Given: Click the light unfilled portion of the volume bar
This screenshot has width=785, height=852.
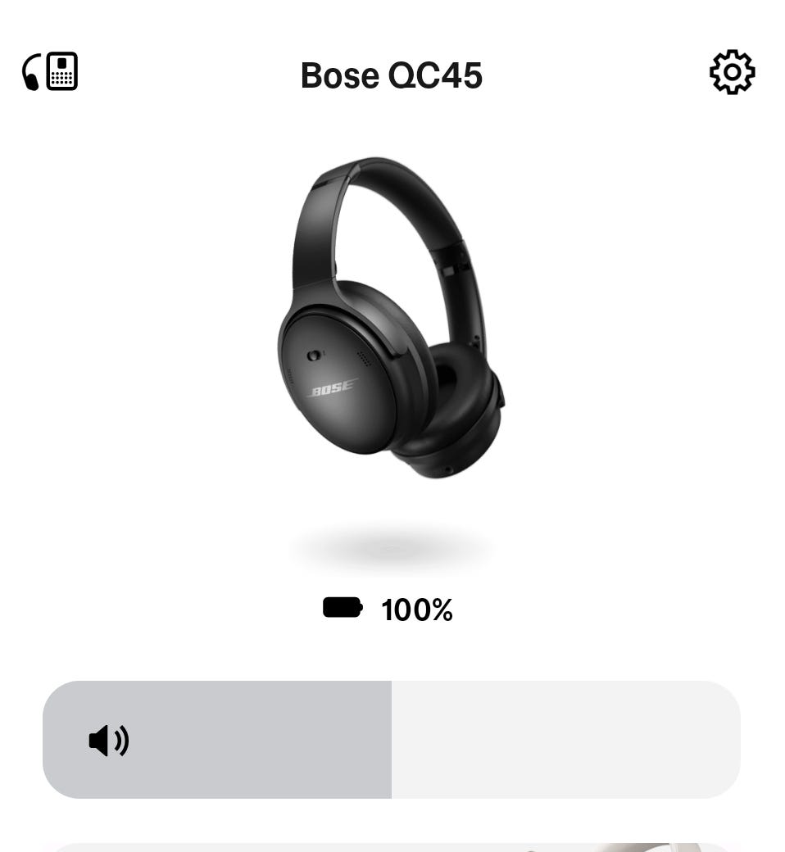Looking at the screenshot, I should 566,740.
